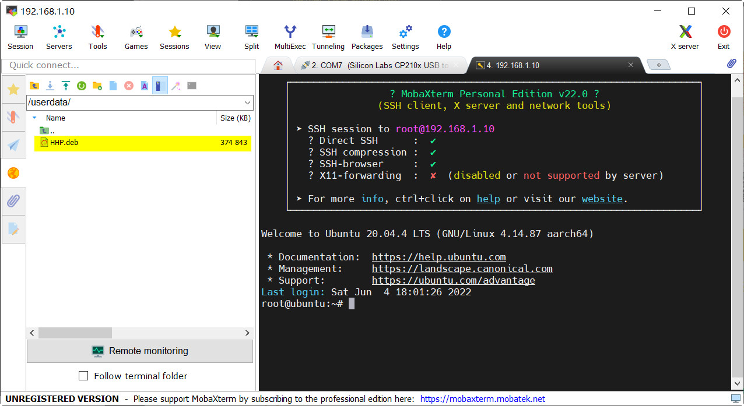Open Help from the toolbar
The height and width of the screenshot is (406, 744).
[x=444, y=38]
